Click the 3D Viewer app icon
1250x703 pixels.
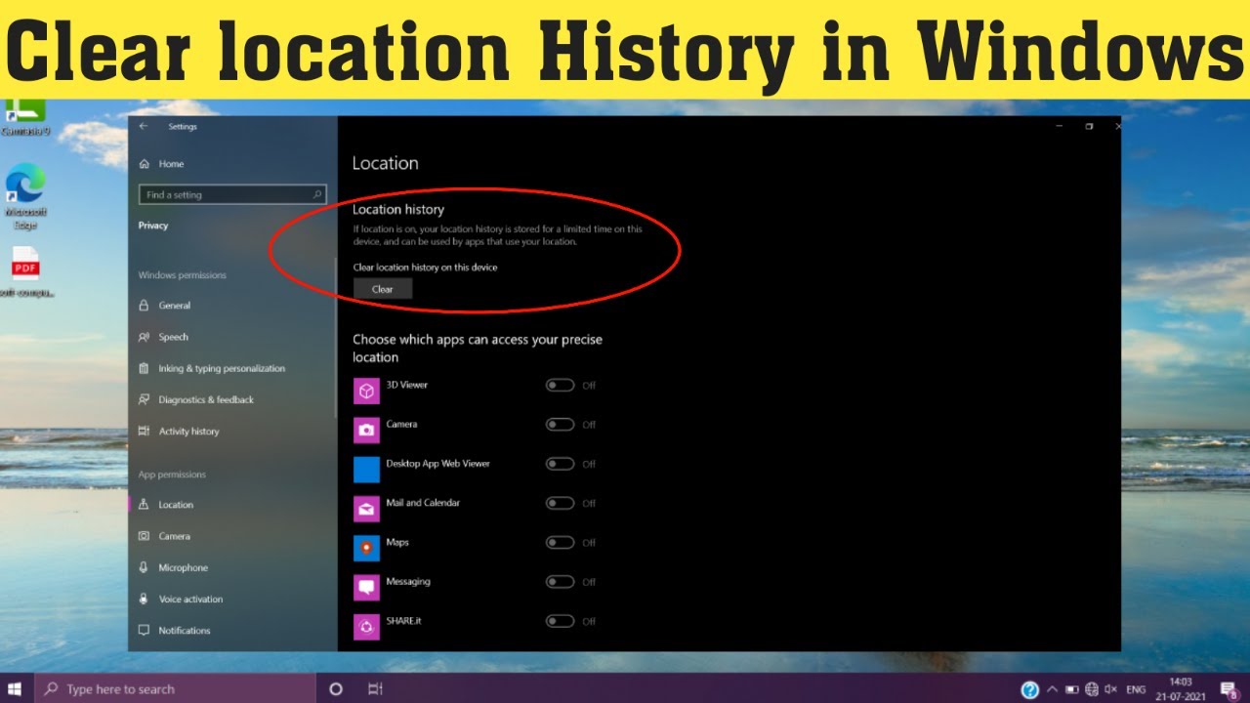coord(366,391)
